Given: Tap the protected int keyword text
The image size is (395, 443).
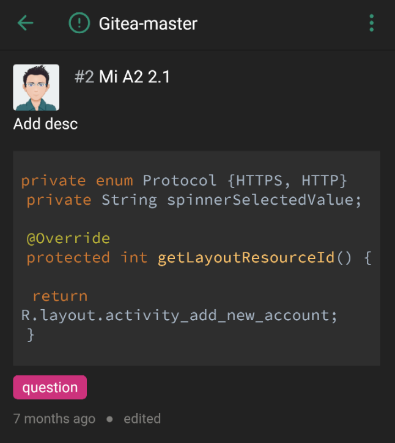Looking at the screenshot, I should click(x=87, y=258).
